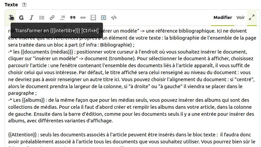The width and height of the screenshot is (261, 147).
Task: Switch the editor to fullscreen mode
Action: click(x=252, y=17)
